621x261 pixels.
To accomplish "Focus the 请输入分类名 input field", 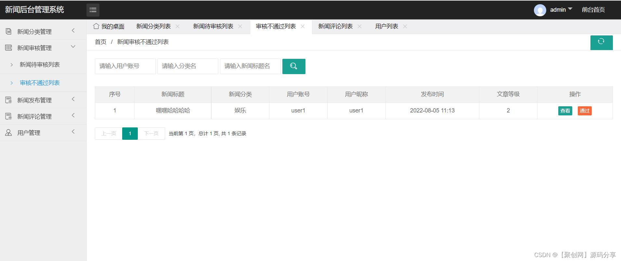I will pos(188,66).
